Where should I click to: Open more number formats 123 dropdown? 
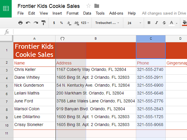point(85,23)
